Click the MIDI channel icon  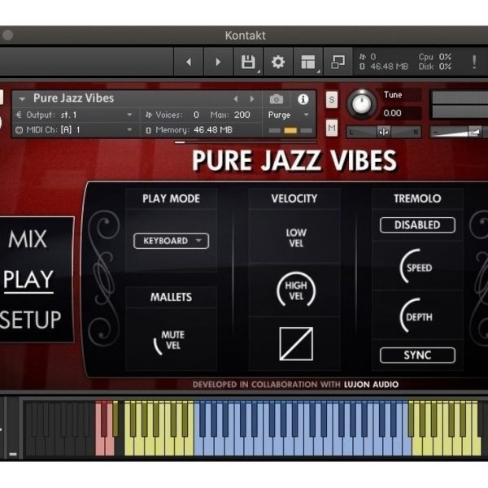click(19, 130)
